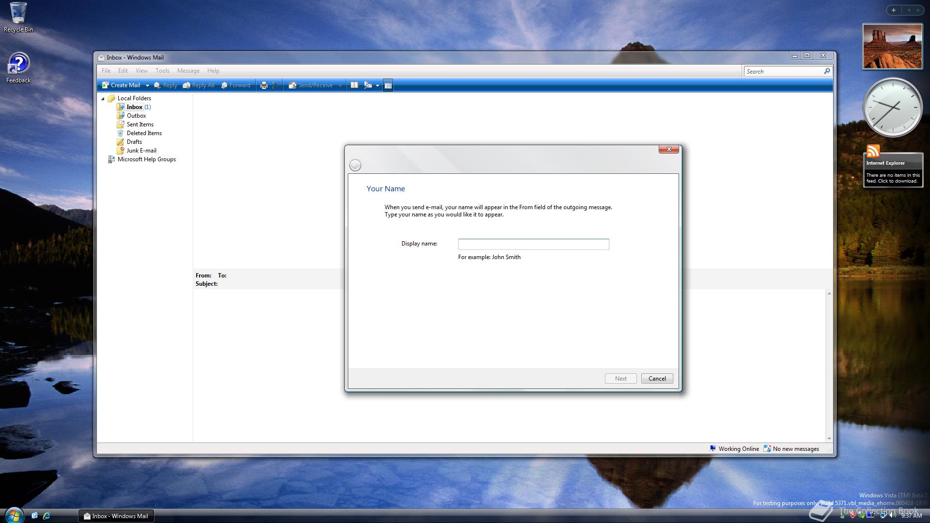
Task: Open the Find dropdown arrow
Action: [377, 86]
